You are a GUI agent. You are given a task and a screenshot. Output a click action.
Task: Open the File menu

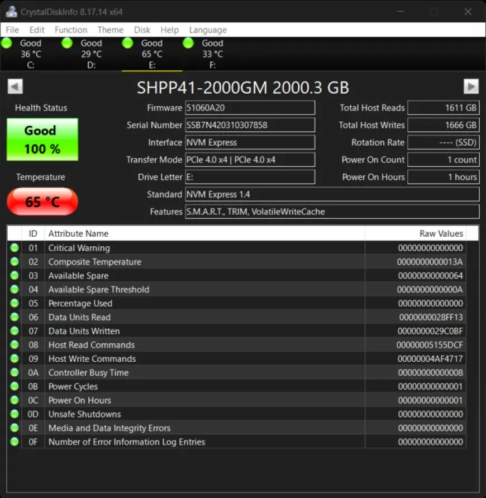tap(12, 30)
